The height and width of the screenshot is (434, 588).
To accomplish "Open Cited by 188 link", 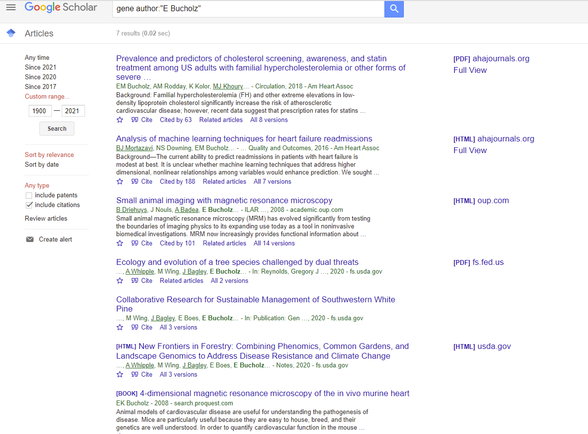I will [177, 181].
